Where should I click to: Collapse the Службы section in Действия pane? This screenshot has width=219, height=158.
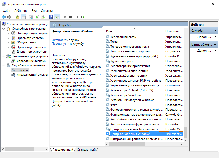[215, 31]
